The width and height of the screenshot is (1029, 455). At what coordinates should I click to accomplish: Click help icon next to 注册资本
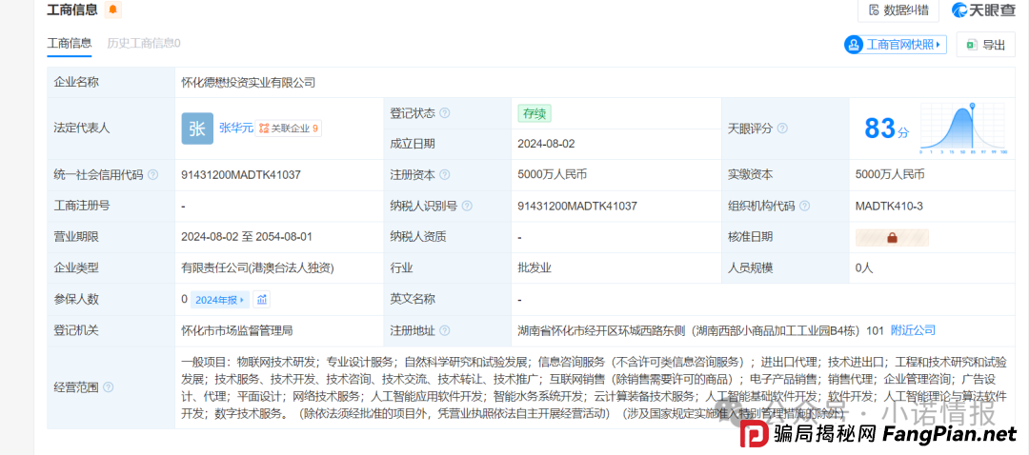coord(445,175)
